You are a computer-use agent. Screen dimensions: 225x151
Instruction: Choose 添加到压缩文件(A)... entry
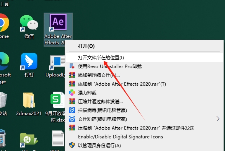pos(144,75)
